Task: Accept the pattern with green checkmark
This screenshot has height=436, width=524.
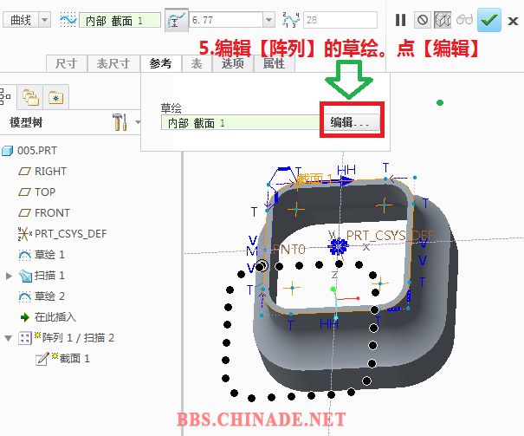Action: (489, 20)
